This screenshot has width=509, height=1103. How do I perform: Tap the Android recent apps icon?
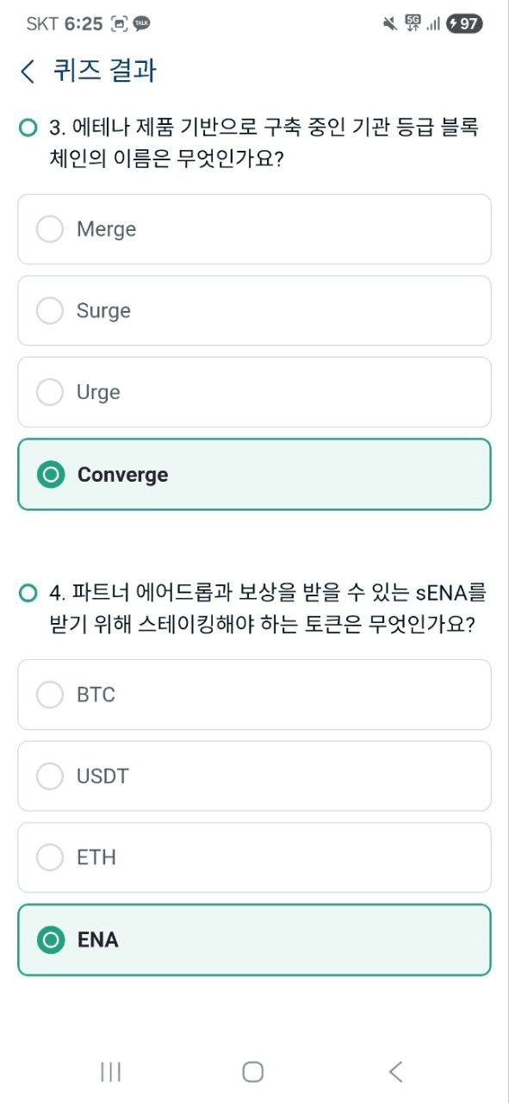[x=110, y=1072]
